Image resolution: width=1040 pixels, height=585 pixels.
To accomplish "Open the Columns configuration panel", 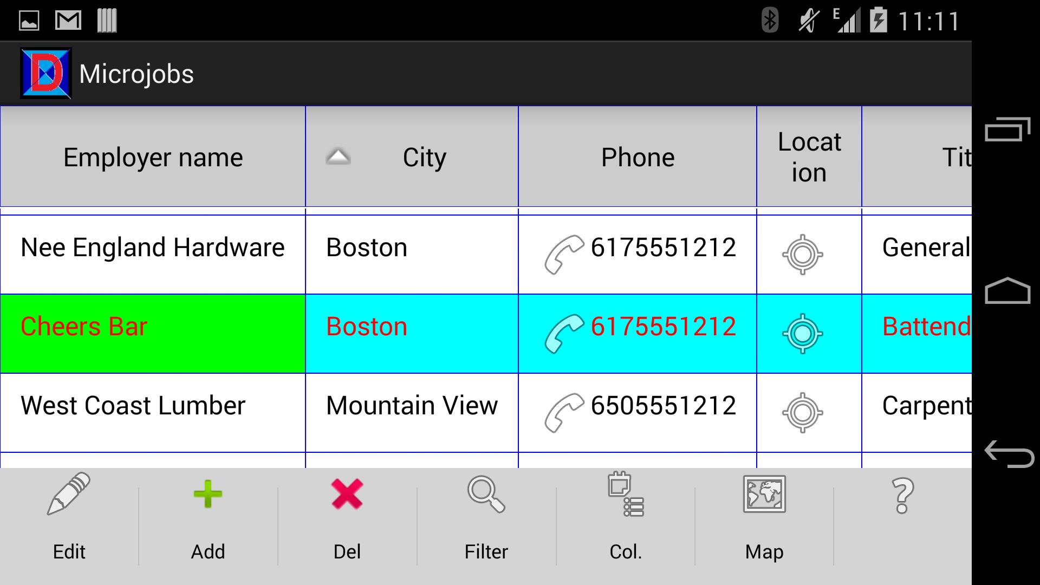I will click(x=625, y=514).
